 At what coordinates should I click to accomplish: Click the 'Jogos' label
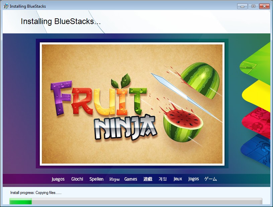(x=193, y=179)
